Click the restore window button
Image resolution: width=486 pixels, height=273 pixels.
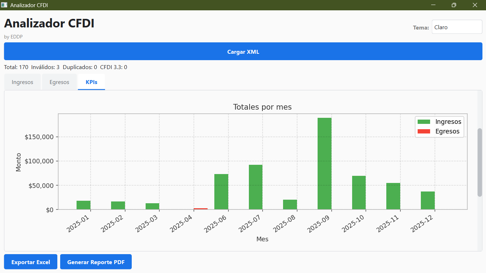[454, 5]
